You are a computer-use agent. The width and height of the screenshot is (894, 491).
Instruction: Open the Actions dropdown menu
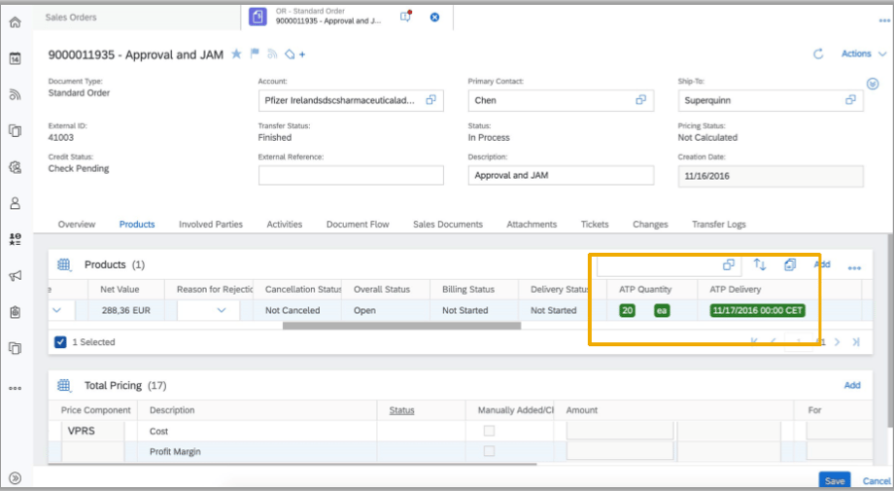pyautogui.click(x=863, y=53)
